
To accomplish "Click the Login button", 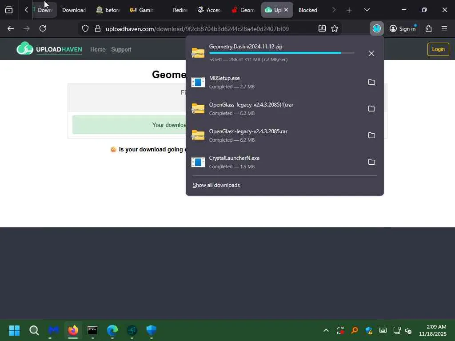I will pyautogui.click(x=438, y=49).
